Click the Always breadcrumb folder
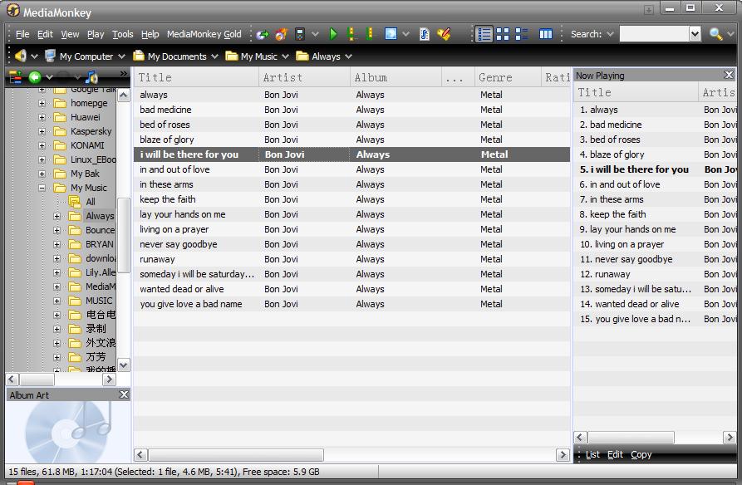This screenshot has height=485, width=742. click(x=318, y=56)
